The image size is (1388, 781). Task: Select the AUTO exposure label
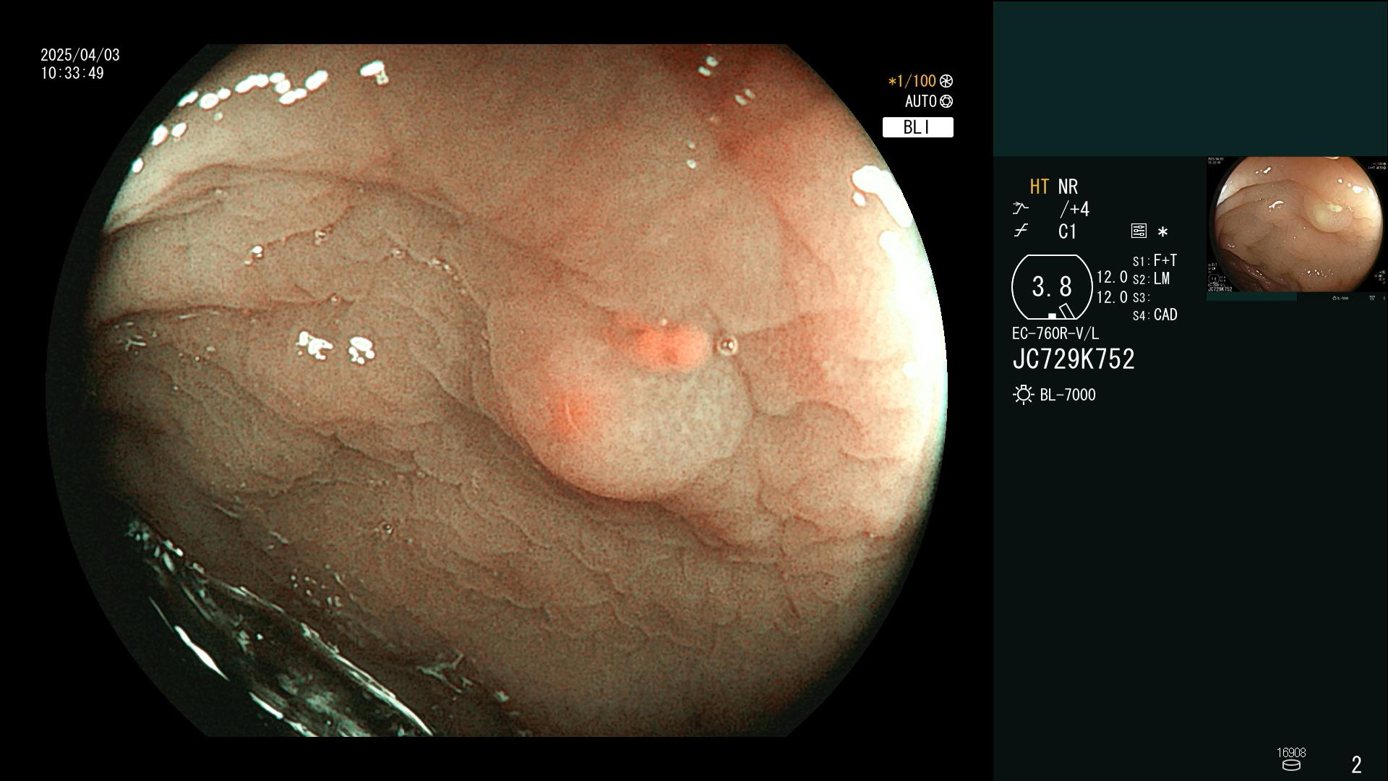[x=921, y=102]
